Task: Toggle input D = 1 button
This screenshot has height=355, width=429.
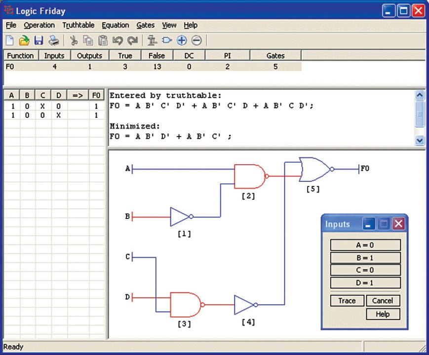Action: (365, 283)
